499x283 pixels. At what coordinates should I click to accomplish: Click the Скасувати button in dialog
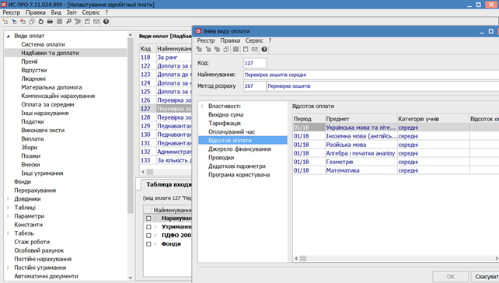[x=485, y=277]
